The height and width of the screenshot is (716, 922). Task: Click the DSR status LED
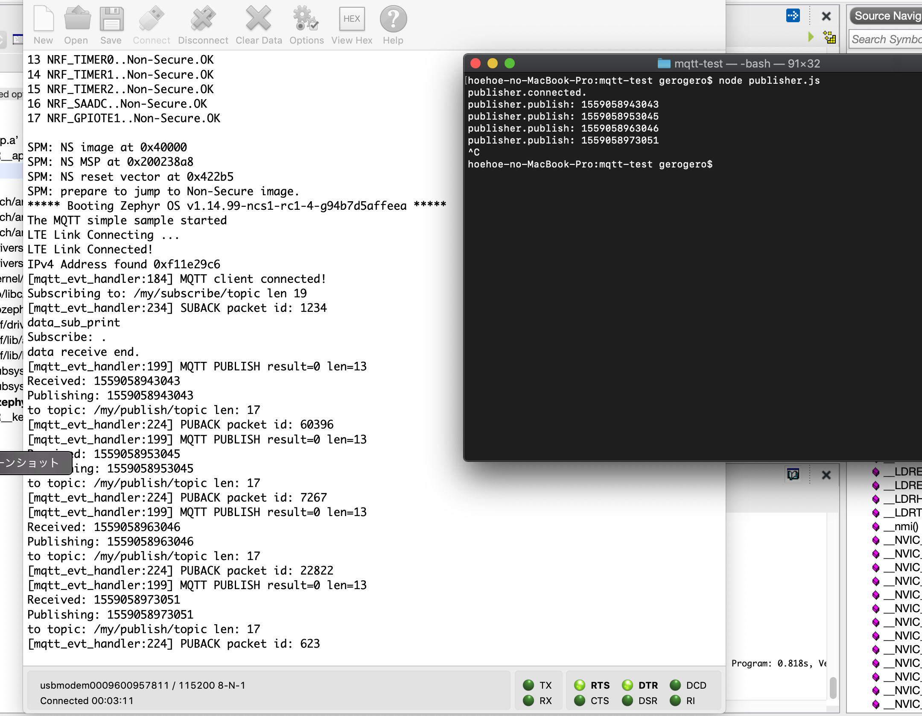pos(627,701)
